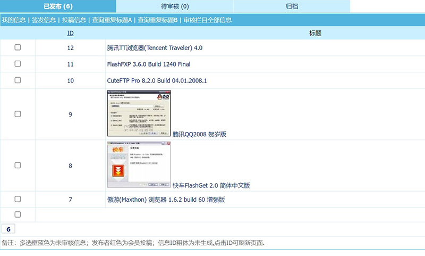
Task: Toggle the select-all checkbox in the bottom row
Action: (x=18, y=214)
